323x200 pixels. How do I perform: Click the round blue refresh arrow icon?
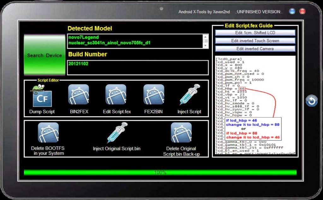point(311,101)
